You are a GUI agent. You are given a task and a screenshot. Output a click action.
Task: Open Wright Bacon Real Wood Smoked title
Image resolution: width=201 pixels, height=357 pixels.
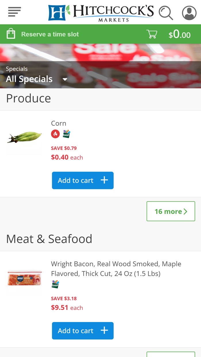pos(116,269)
